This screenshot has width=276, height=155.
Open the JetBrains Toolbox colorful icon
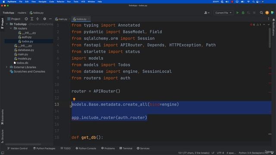273,12
